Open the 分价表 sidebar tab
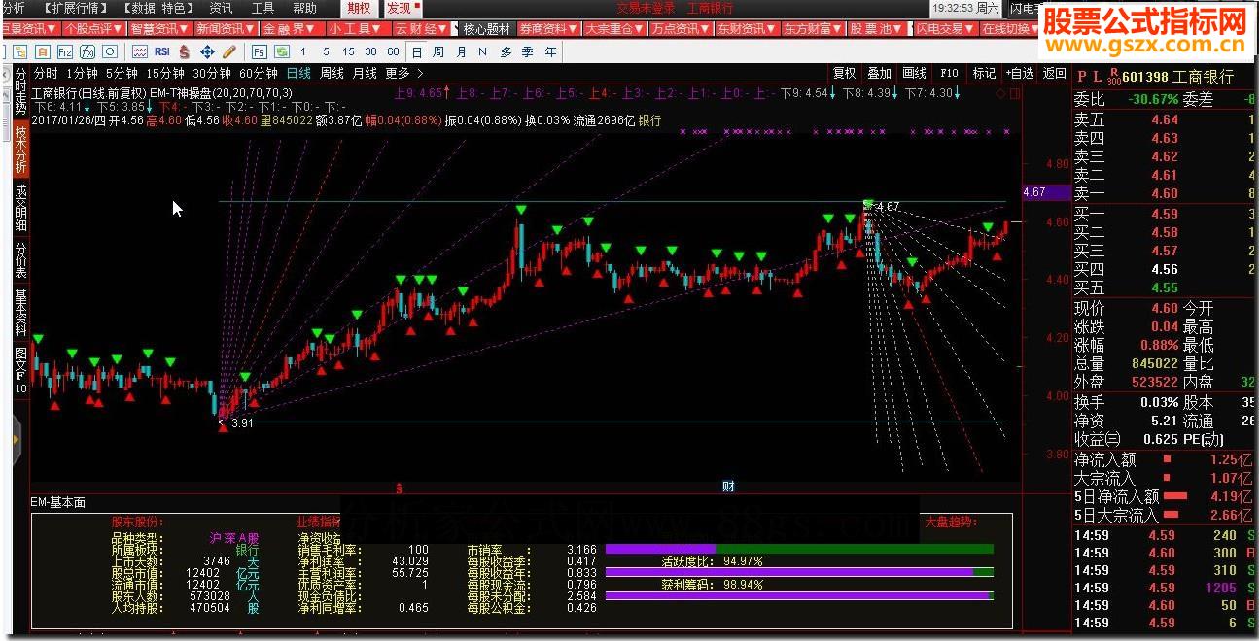Image resolution: width=1259 pixels, height=641 pixels. click(21, 259)
